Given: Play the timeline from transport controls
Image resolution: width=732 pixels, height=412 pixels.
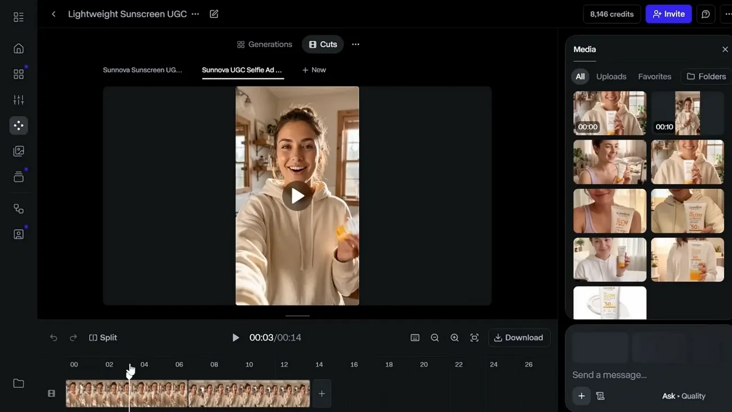Looking at the screenshot, I should (235, 338).
